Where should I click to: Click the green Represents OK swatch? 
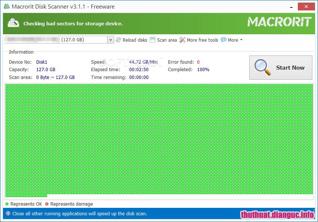click(x=7, y=204)
